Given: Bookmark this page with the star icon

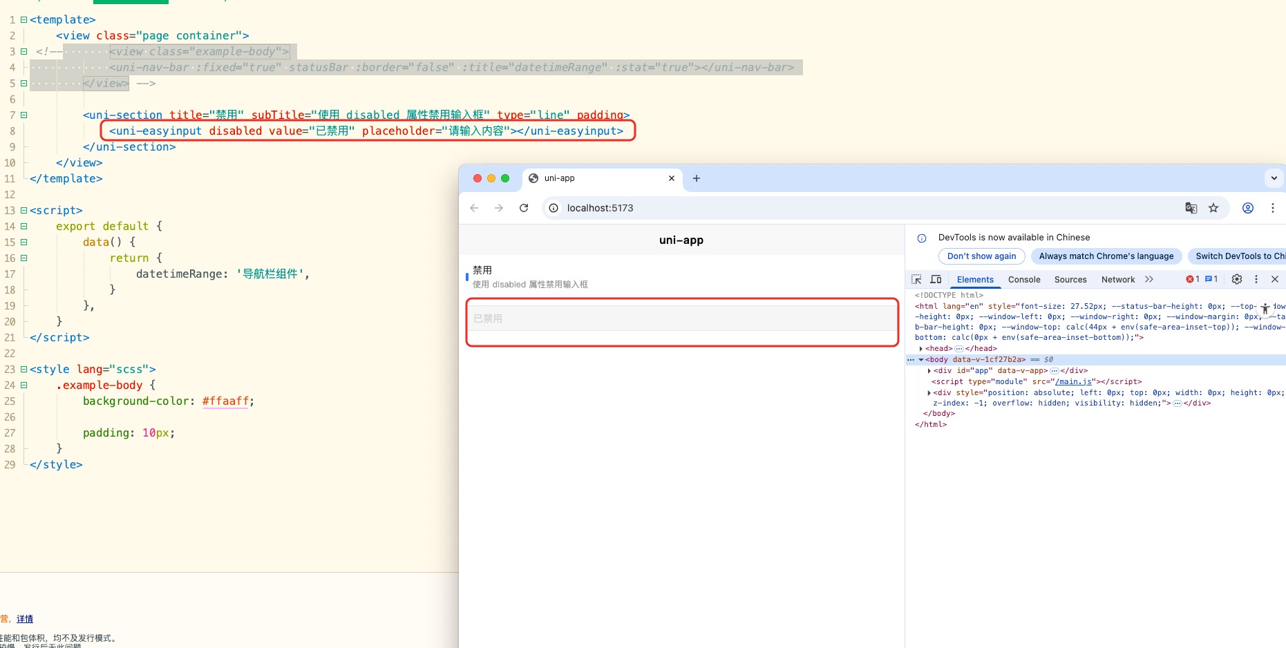Looking at the screenshot, I should [1213, 208].
